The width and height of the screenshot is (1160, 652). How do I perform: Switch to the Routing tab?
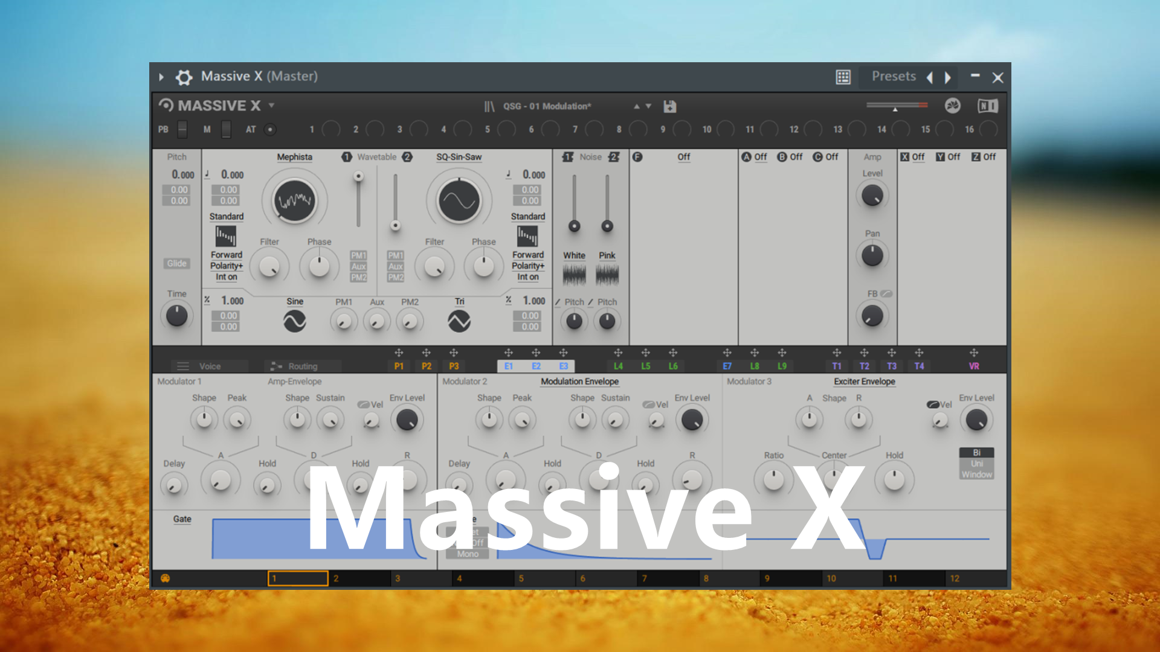coord(303,366)
